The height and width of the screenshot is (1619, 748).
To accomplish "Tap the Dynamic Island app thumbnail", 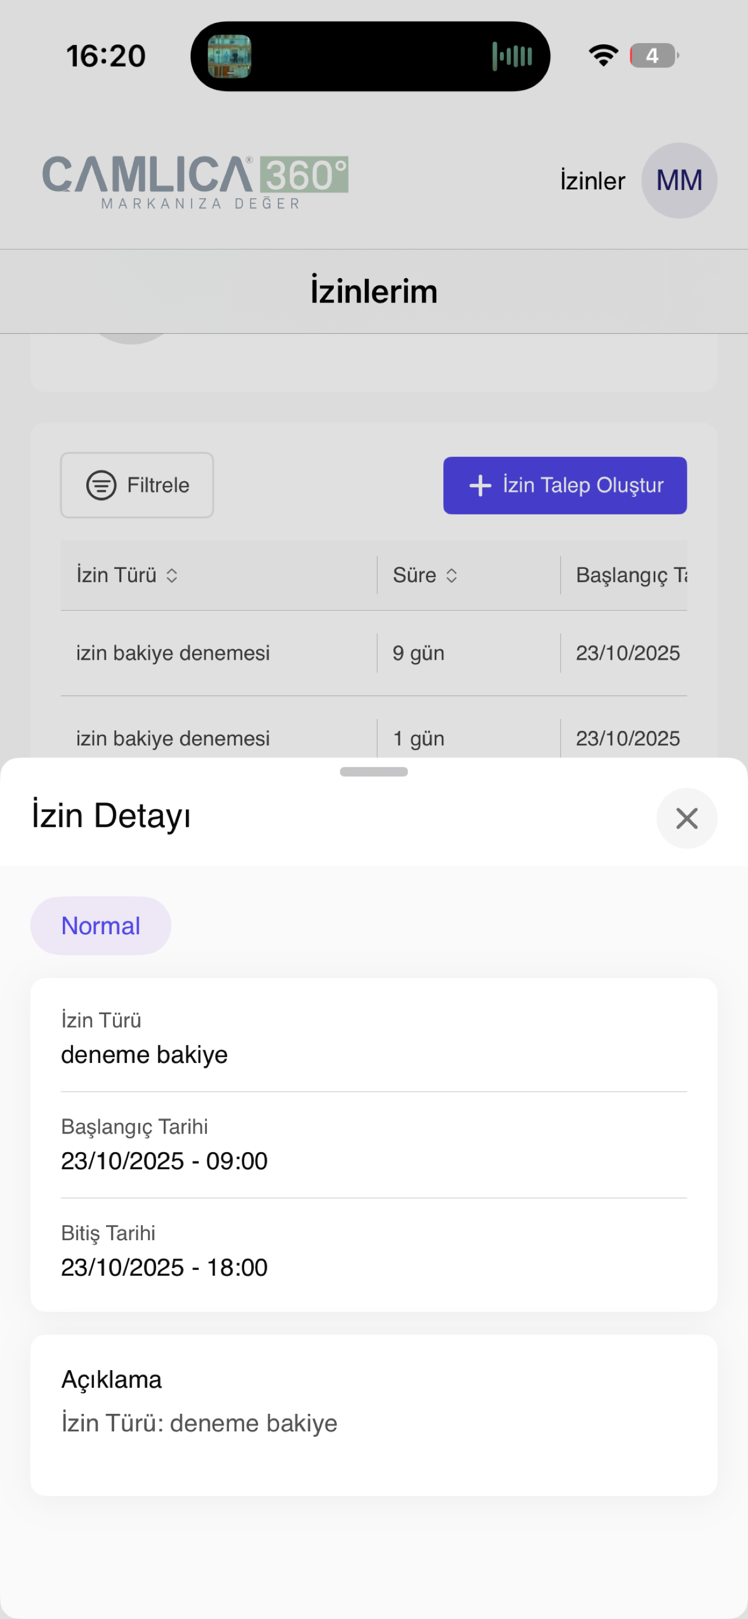I will [230, 57].
